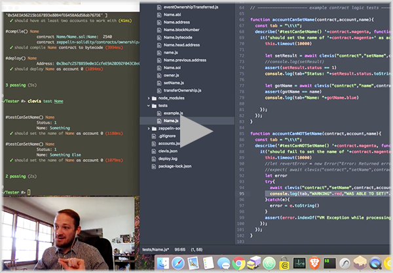The image size is (393, 273).
Task: Click line number 66 in the gutter
Action: point(241,20)
